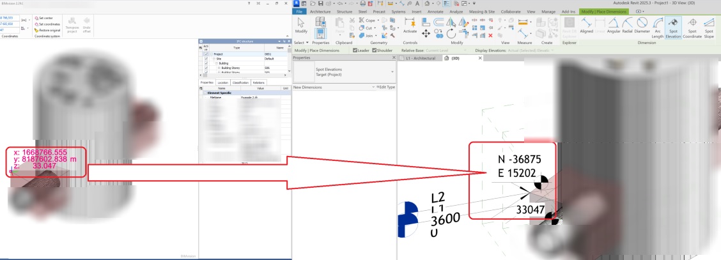Toggle Active checkbox for Building Storey S06

coord(206,68)
